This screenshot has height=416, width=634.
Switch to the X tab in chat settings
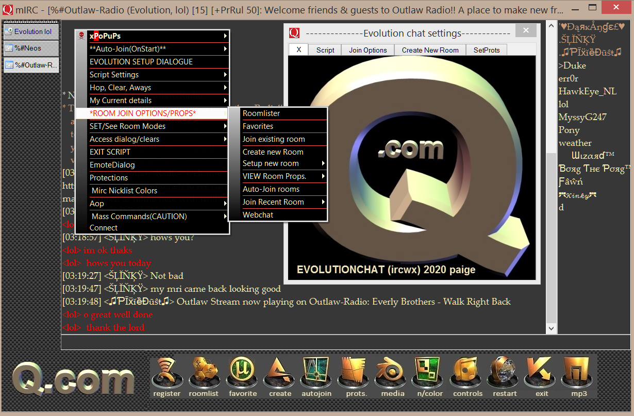click(298, 50)
